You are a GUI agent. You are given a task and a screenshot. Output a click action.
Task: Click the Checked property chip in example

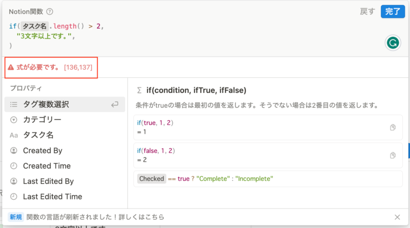[151, 179]
